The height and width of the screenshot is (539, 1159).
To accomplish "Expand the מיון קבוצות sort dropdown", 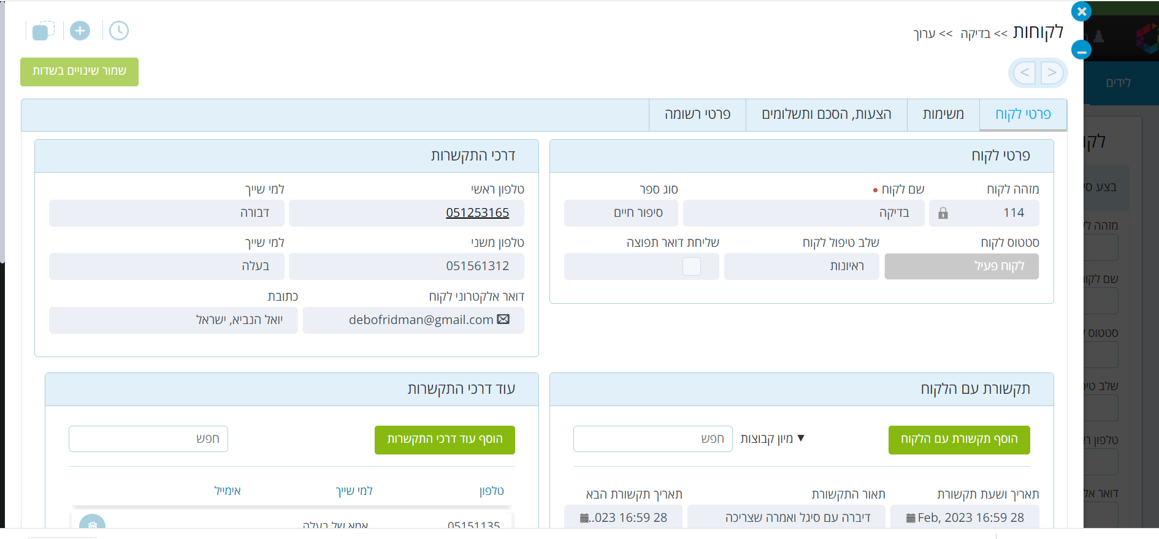I will 772,439.
